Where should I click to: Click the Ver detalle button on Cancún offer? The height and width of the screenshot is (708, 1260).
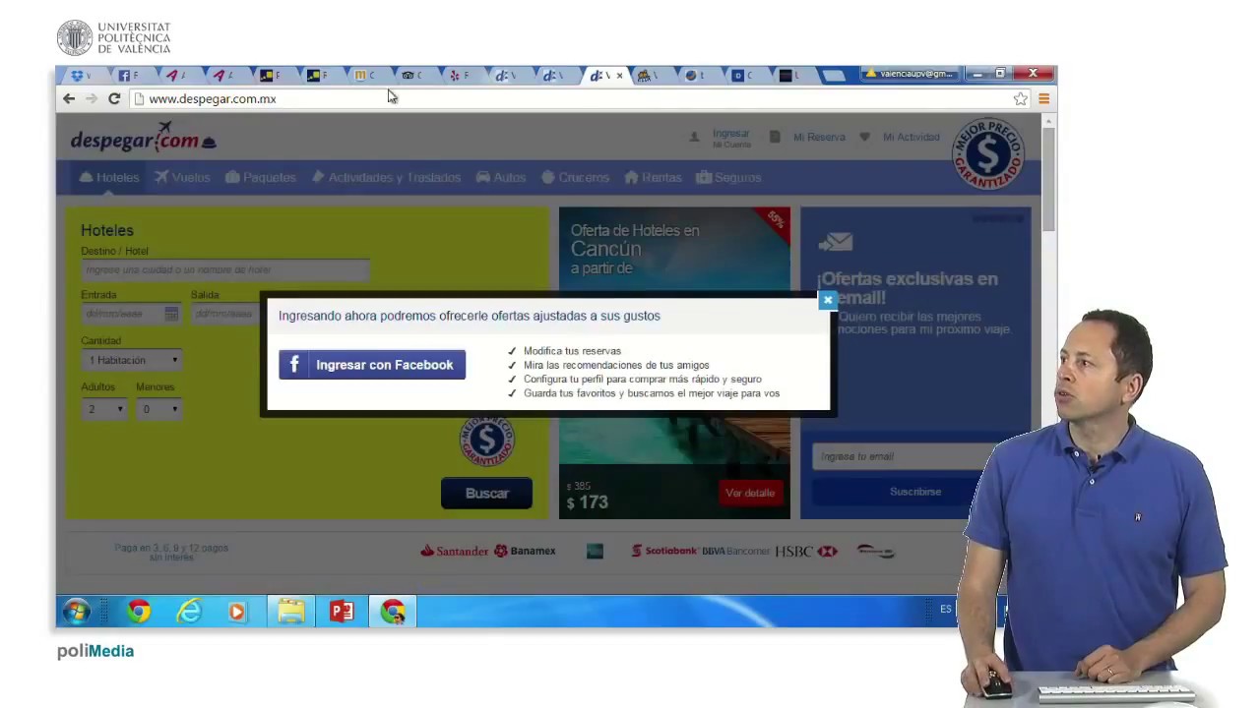tap(750, 493)
